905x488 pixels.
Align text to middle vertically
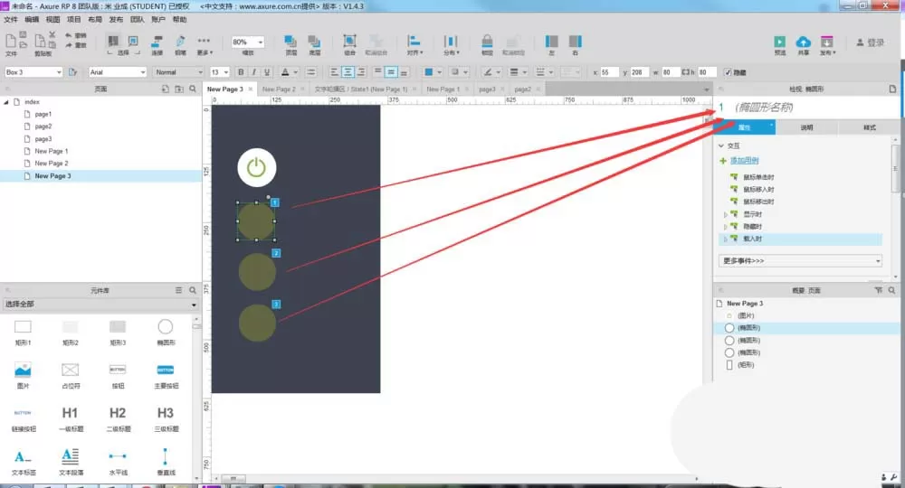click(x=391, y=72)
